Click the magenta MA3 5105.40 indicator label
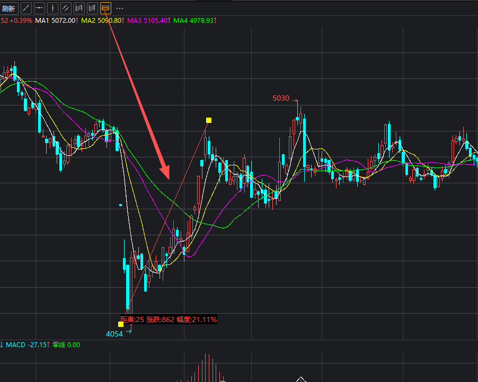478x382 pixels. click(149, 20)
